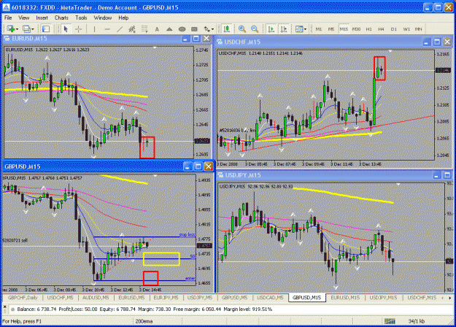Select the ellipse shape tool
The width and height of the screenshot is (456, 327).
(x=182, y=28)
